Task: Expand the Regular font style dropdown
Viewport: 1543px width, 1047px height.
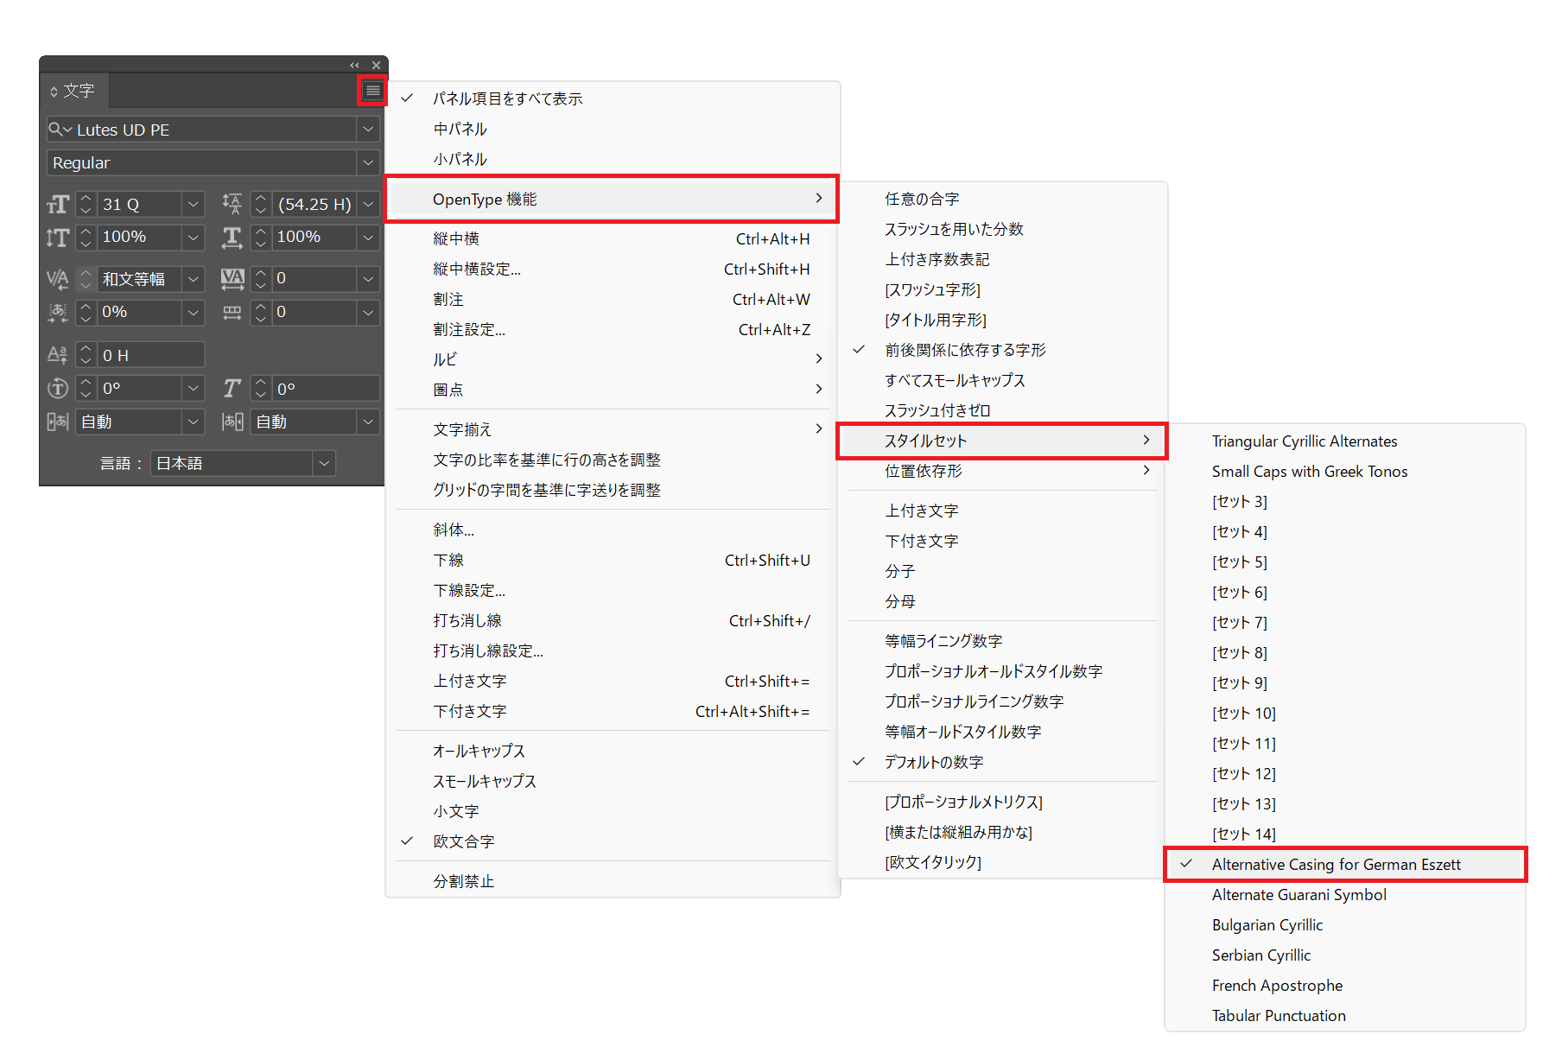Action: click(x=368, y=162)
